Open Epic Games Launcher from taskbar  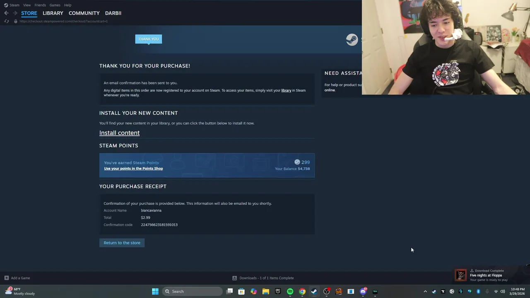(278, 291)
